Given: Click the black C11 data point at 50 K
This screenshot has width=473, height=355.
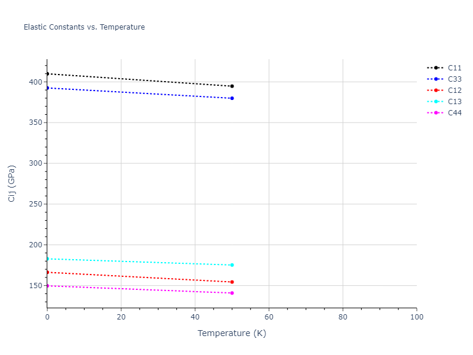Looking at the screenshot, I should point(232,86).
